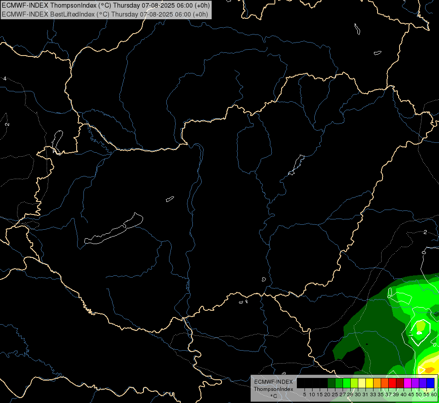Pick the dark green 20–25 legend swatch
Image resolution: width=439 pixels, height=403 pixels.
click(331, 383)
